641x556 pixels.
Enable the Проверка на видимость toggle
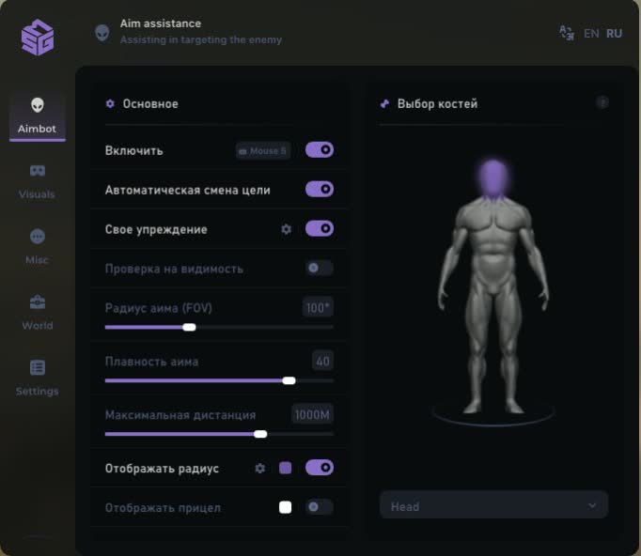pos(320,269)
